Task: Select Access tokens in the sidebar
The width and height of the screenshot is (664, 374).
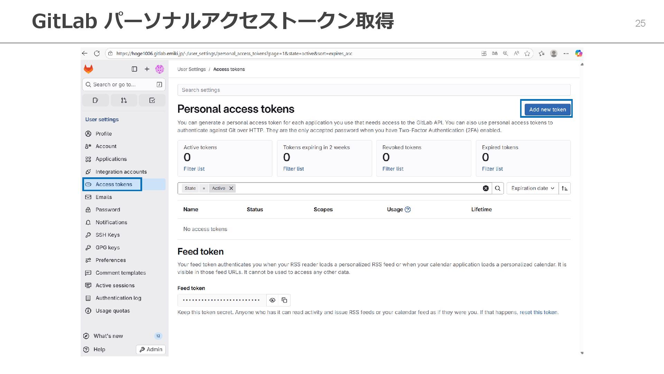Action: coord(113,184)
